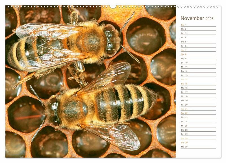Click the Fr 20 date line
Image resolution: width=226 pixels, height=163 pixels.
click(x=198, y=105)
